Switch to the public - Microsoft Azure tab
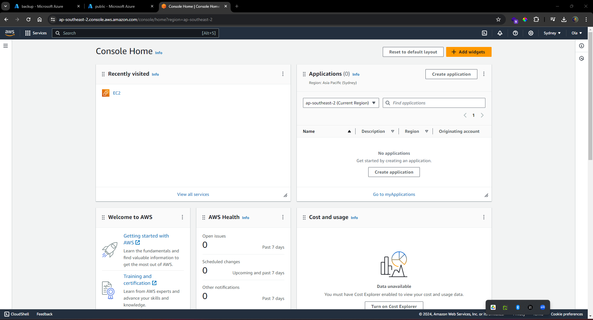The width and height of the screenshot is (593, 320). (x=115, y=6)
